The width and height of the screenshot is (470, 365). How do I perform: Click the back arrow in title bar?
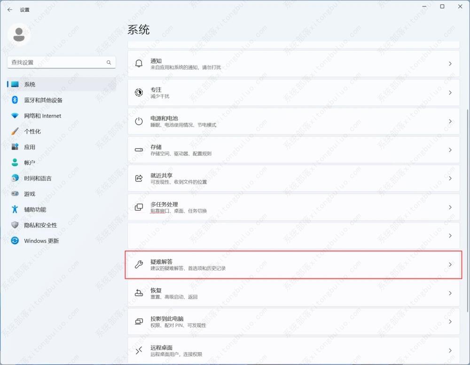(10, 9)
